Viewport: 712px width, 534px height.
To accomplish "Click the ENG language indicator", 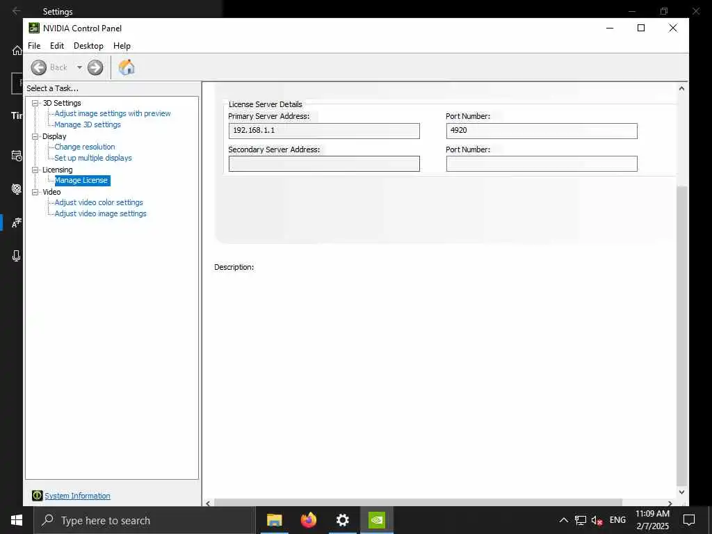I will tap(617, 520).
